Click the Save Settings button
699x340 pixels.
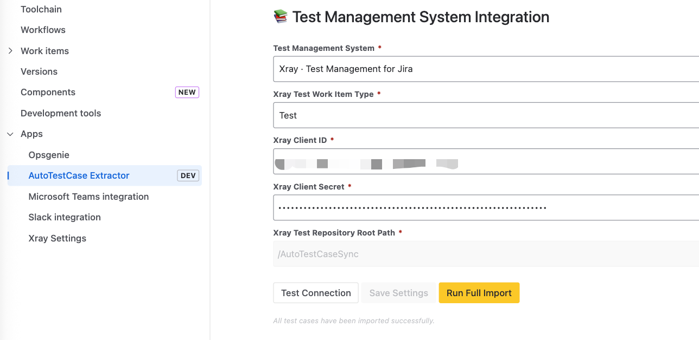(x=399, y=293)
